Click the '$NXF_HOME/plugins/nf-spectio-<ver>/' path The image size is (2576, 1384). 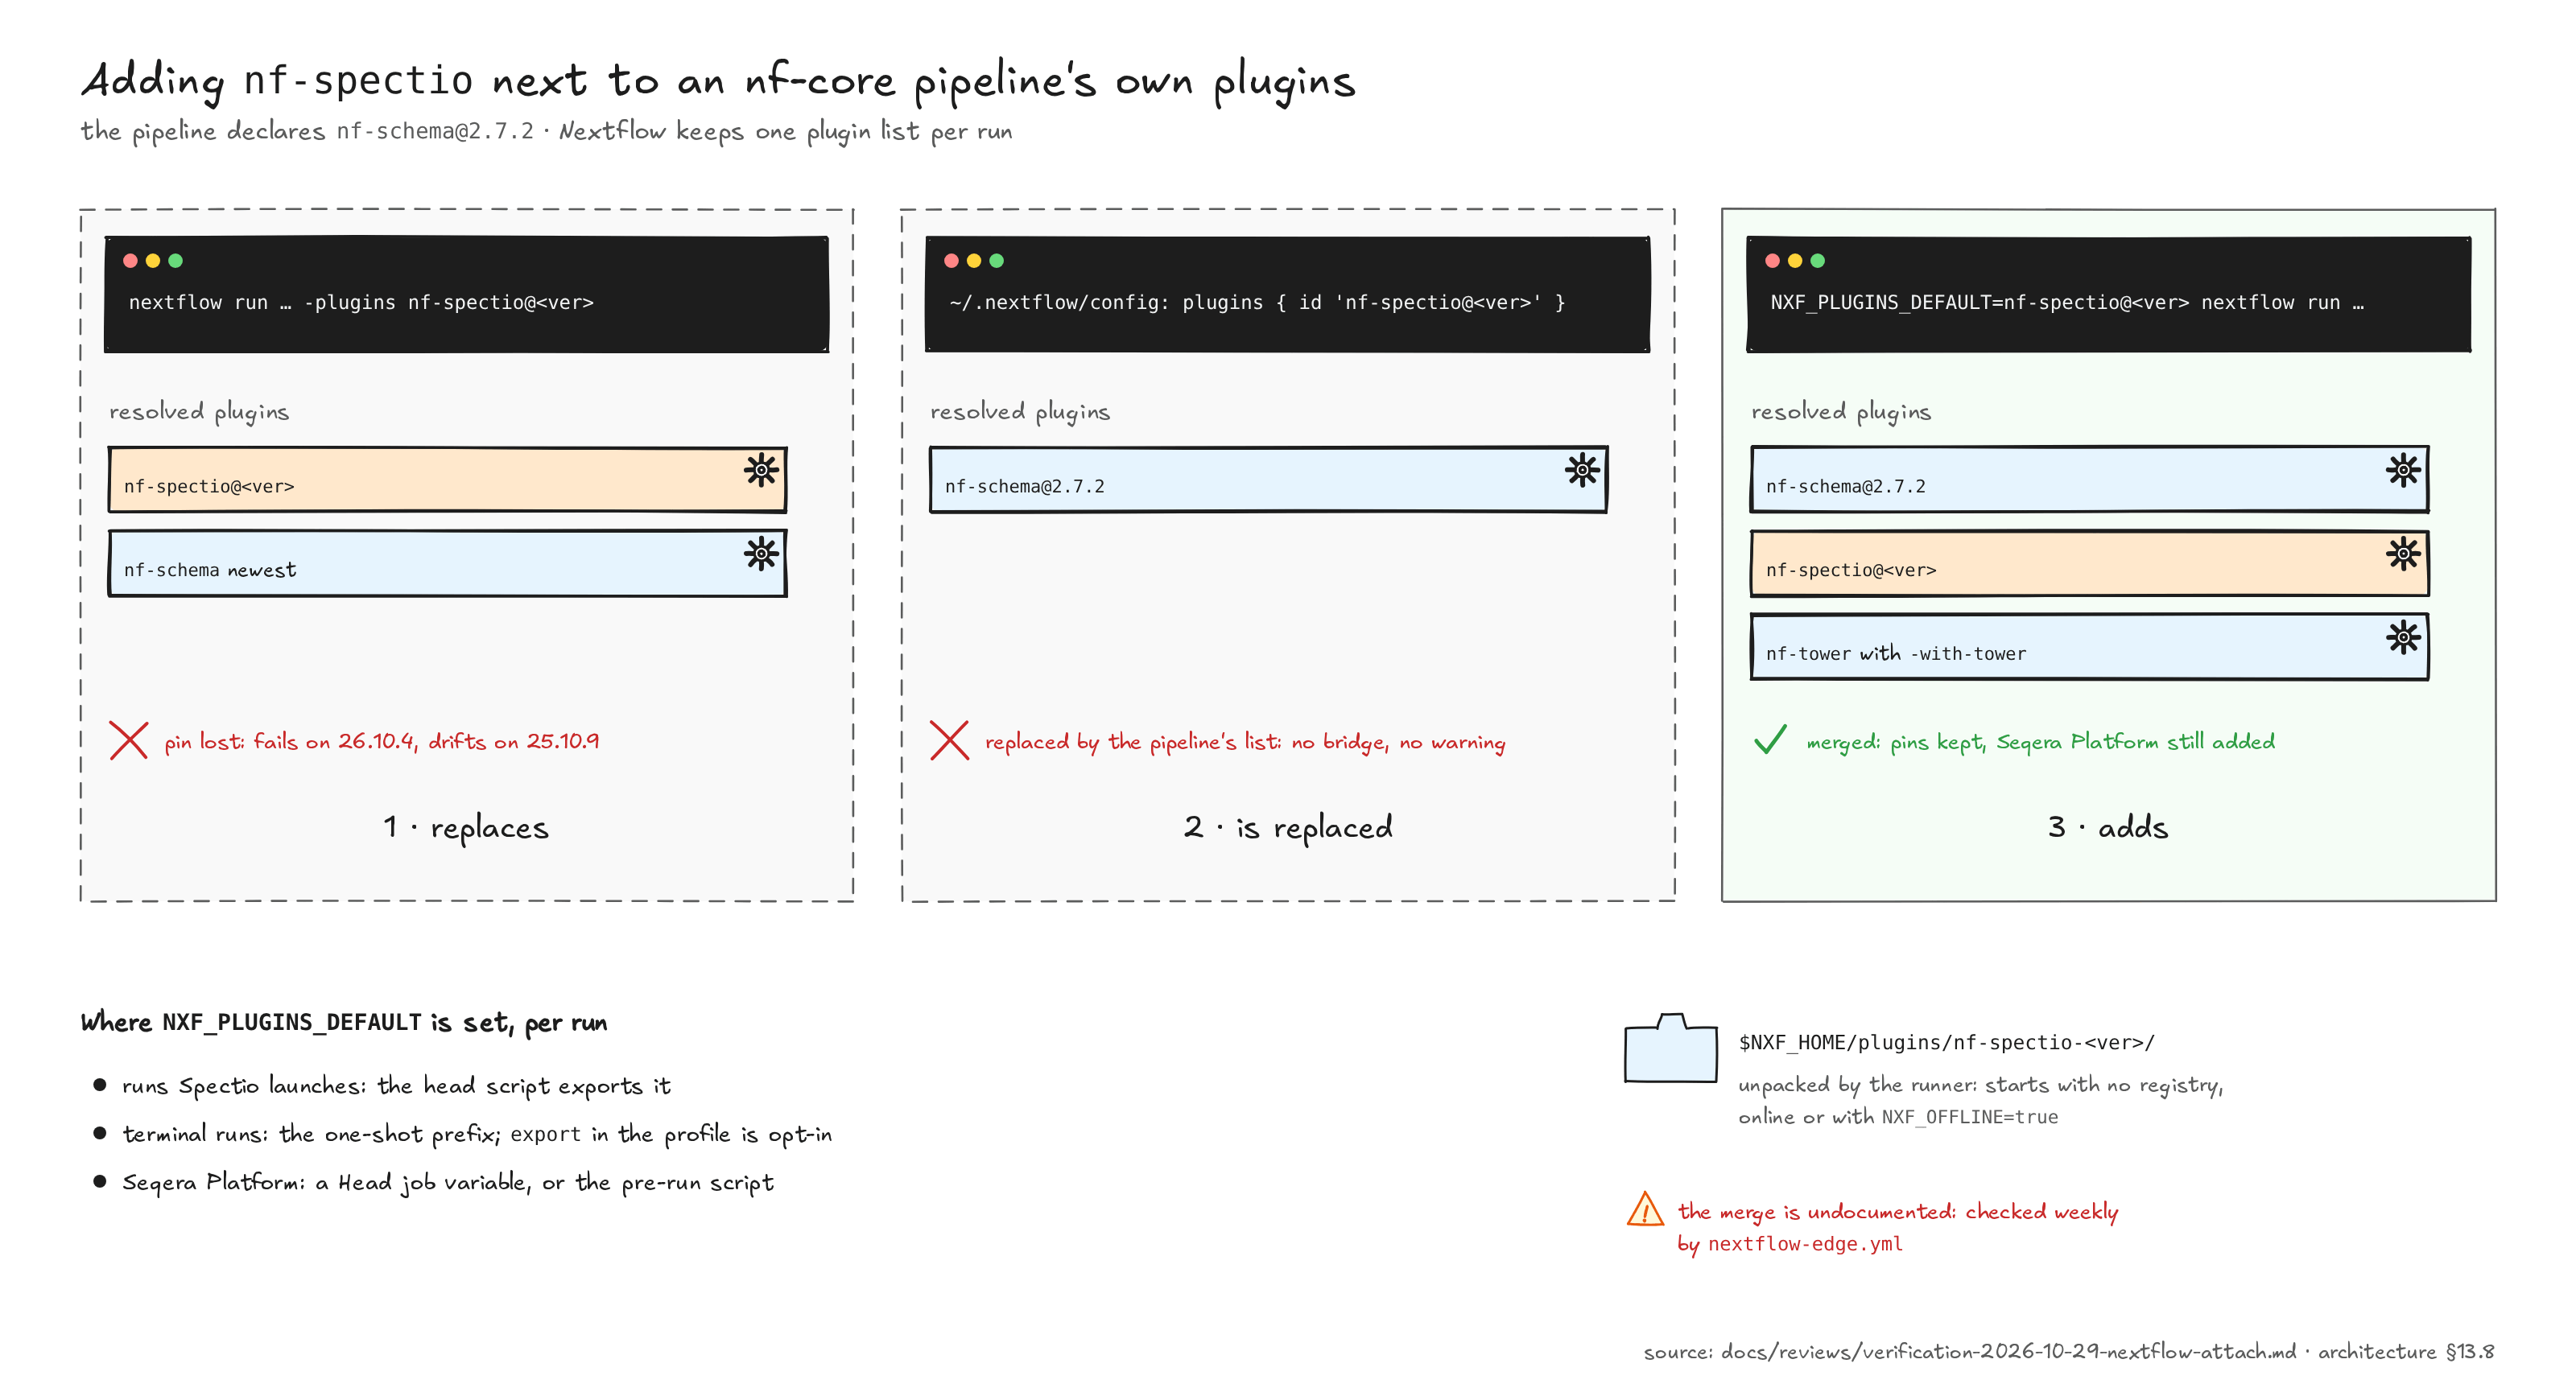tap(1946, 1042)
